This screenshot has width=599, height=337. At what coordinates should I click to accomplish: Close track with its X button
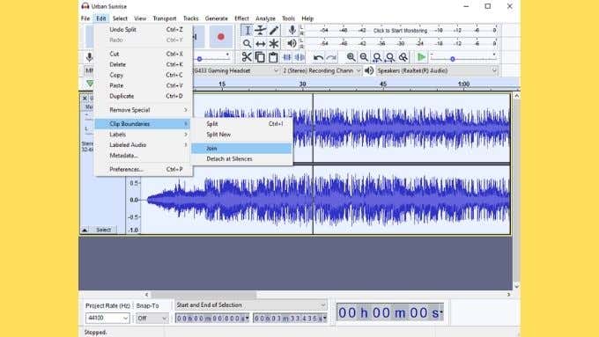[x=85, y=98]
